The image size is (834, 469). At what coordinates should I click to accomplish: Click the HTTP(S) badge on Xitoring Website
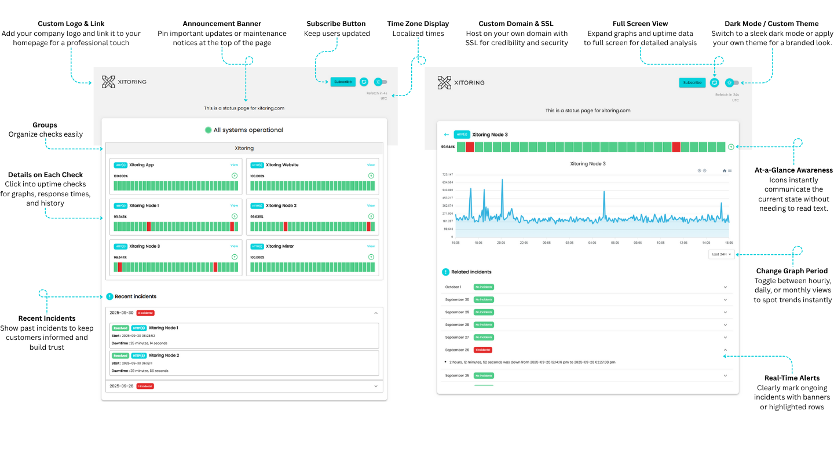257,164
